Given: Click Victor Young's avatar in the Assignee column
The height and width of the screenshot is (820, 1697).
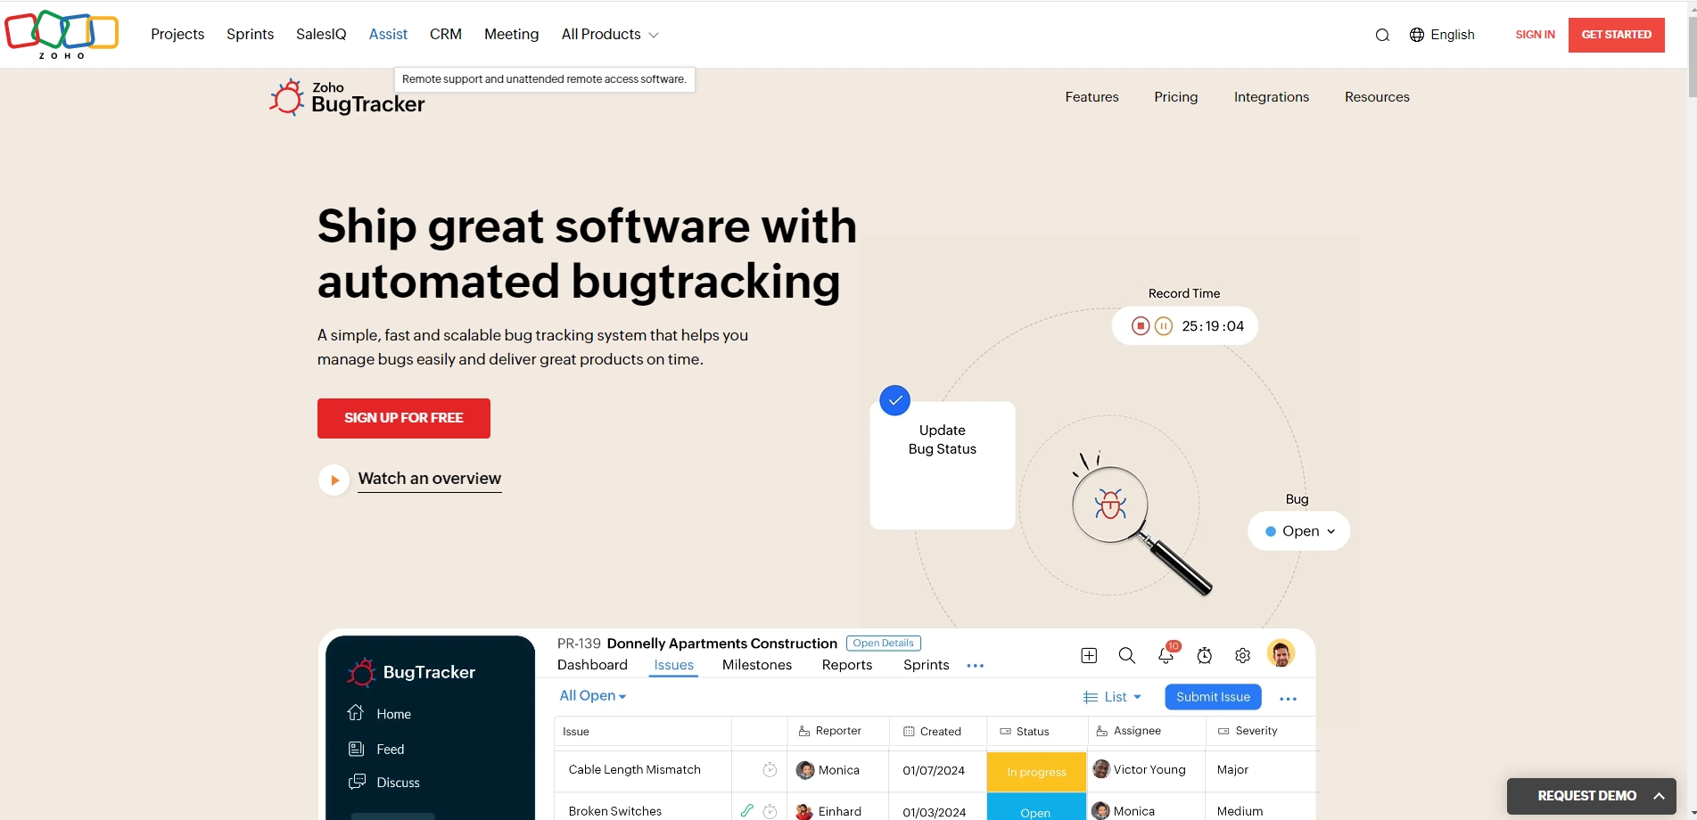Looking at the screenshot, I should click(1101, 769).
